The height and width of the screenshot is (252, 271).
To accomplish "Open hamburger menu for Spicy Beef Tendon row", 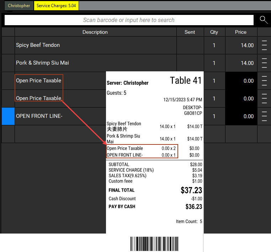I will (264, 45).
